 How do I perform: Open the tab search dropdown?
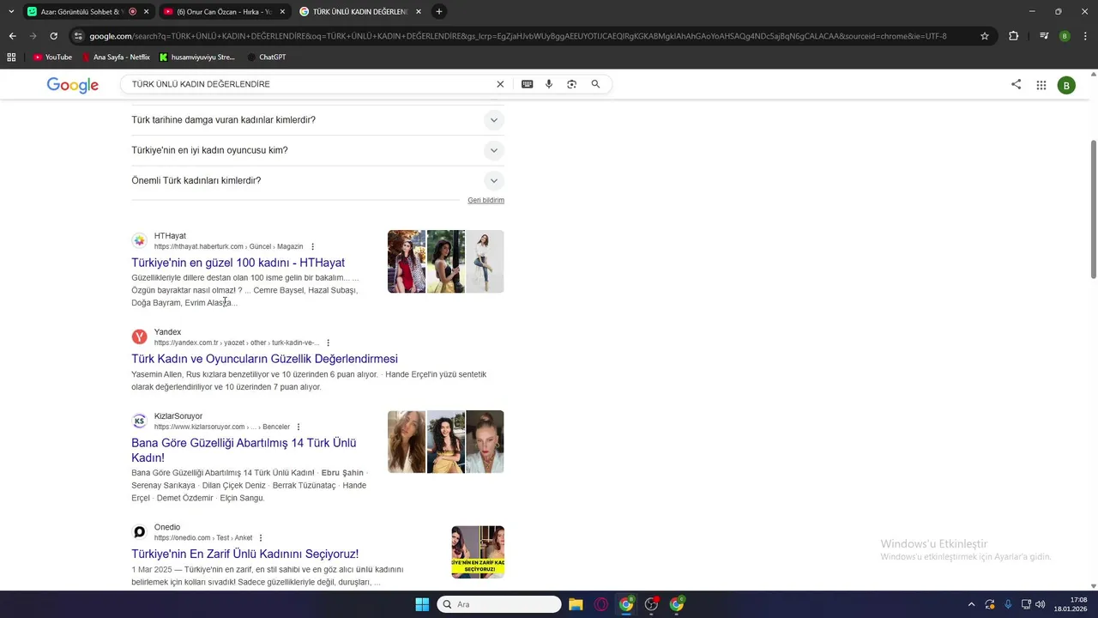[10, 12]
